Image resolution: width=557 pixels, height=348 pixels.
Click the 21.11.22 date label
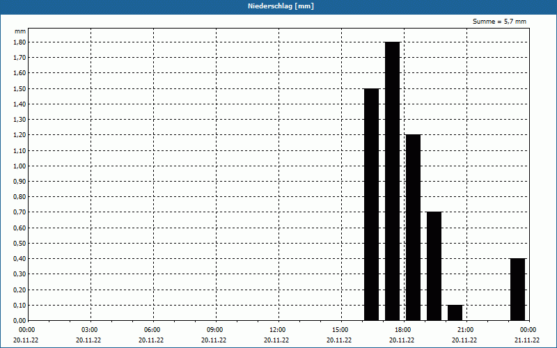(527, 340)
